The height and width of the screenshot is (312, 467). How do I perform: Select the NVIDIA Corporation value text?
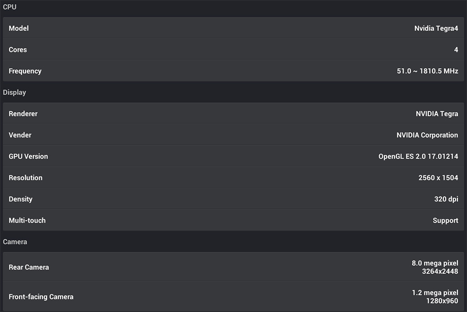[427, 135]
